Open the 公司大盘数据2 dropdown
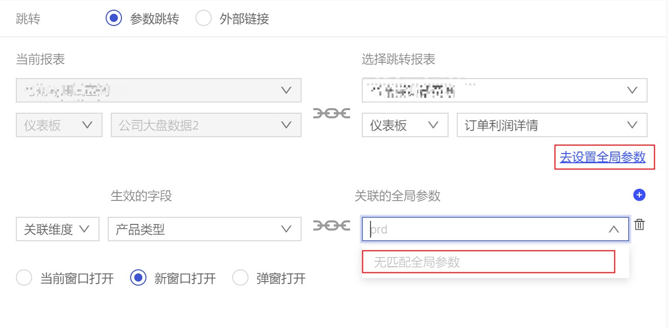The width and height of the screenshot is (668, 329). pyautogui.click(x=206, y=125)
